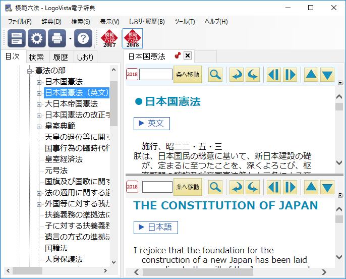Screen dimensions: 346x279
Task: Open the 検索(S) menu
Action: (x=81, y=22)
